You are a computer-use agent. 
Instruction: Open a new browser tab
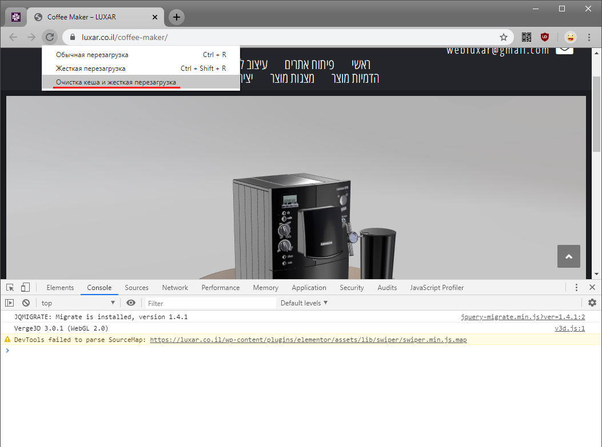coord(176,17)
